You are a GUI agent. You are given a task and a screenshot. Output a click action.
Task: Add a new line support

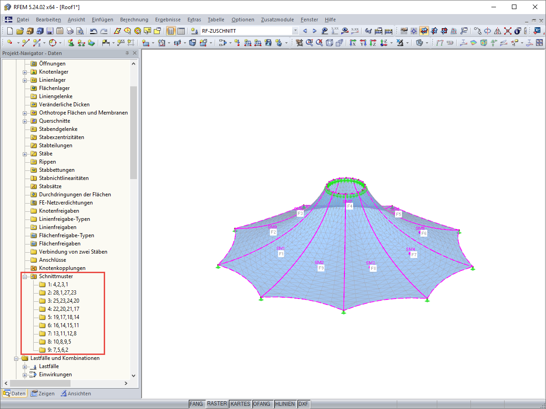[81, 42]
